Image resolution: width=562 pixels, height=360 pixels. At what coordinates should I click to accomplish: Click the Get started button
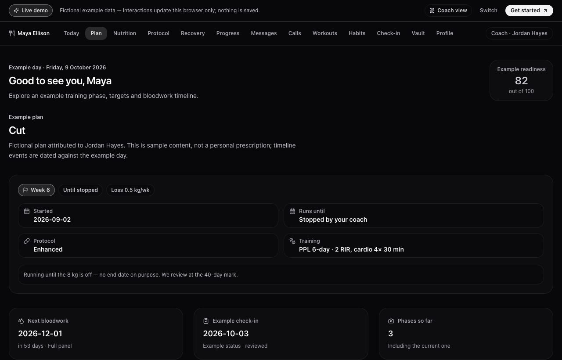(x=529, y=11)
